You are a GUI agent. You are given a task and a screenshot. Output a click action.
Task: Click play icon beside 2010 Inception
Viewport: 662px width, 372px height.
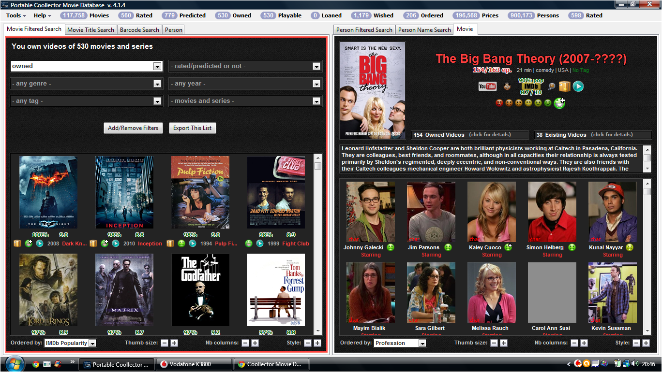click(116, 243)
